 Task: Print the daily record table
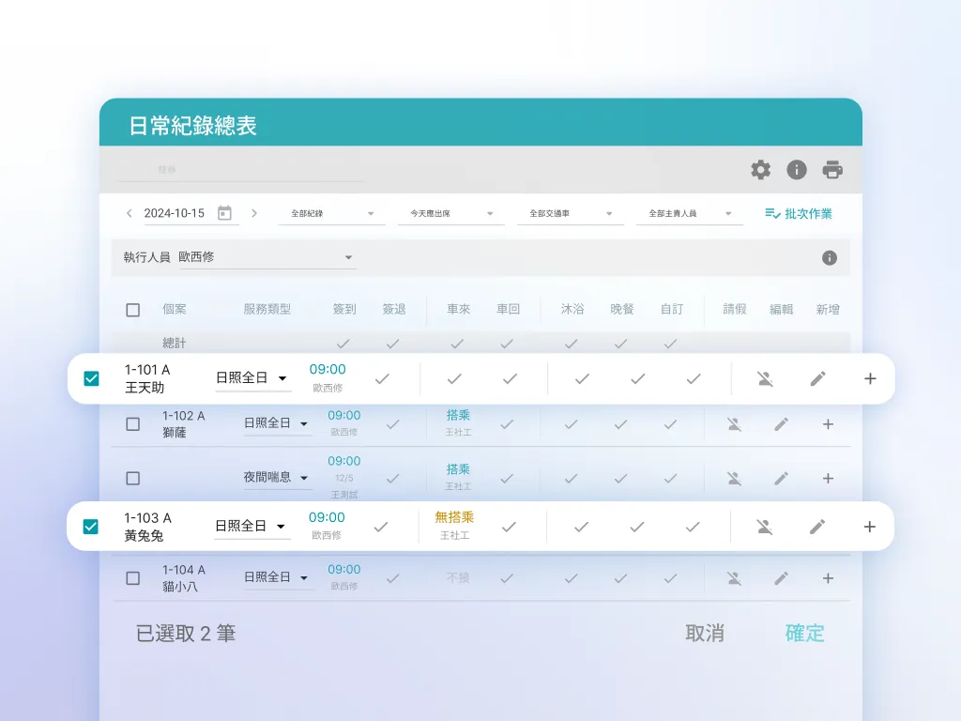pyautogui.click(x=832, y=170)
